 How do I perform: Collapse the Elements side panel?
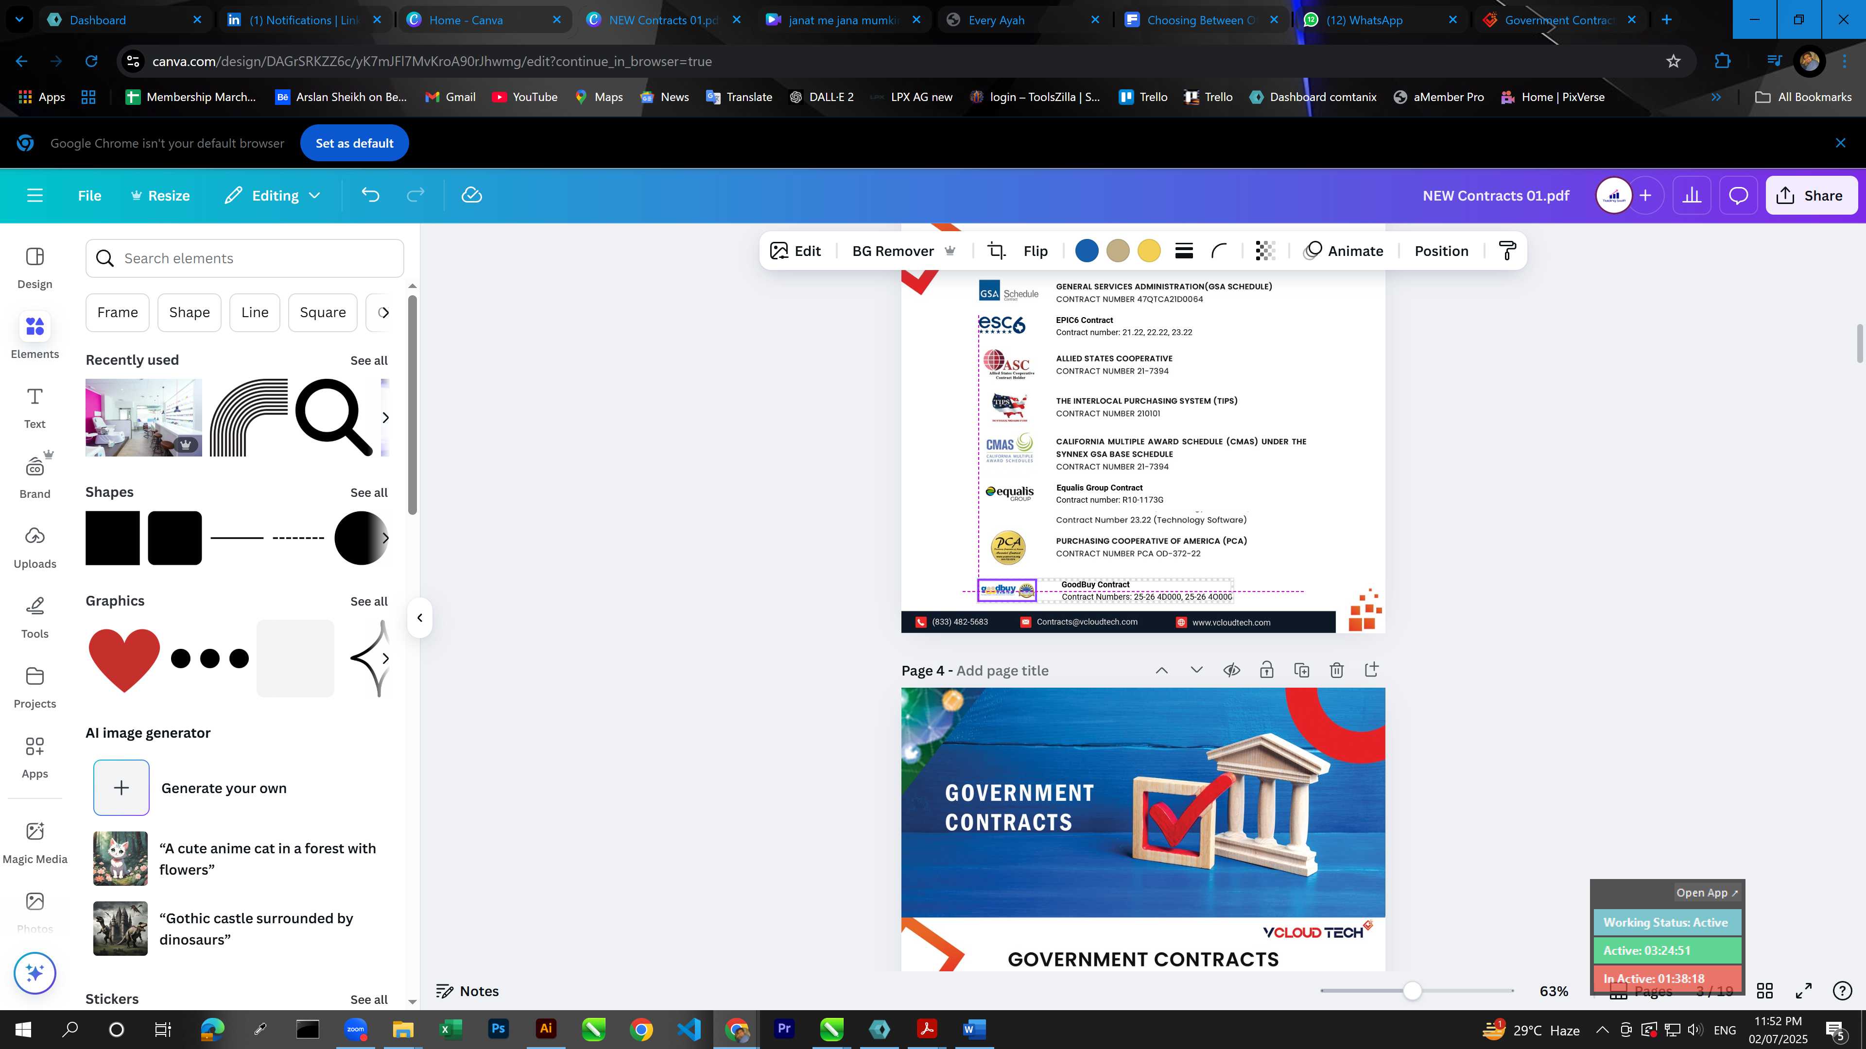pyautogui.click(x=419, y=618)
